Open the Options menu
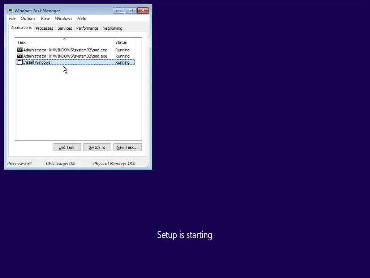The width and height of the screenshot is (370, 278). coord(28,18)
